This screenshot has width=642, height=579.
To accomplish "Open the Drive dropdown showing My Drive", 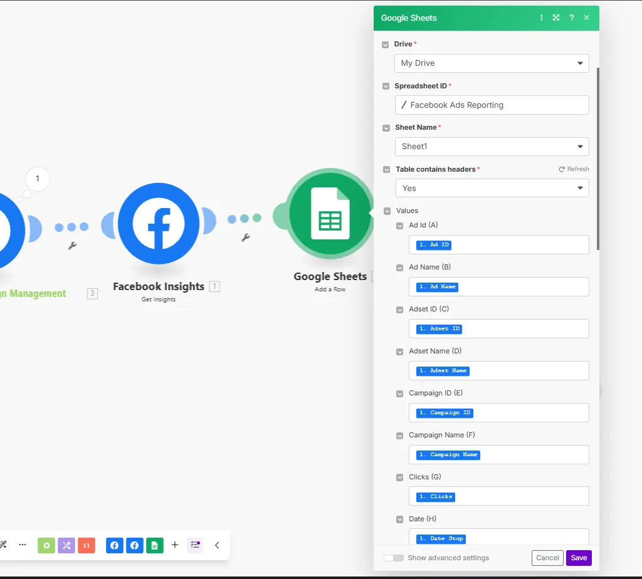I will point(492,63).
